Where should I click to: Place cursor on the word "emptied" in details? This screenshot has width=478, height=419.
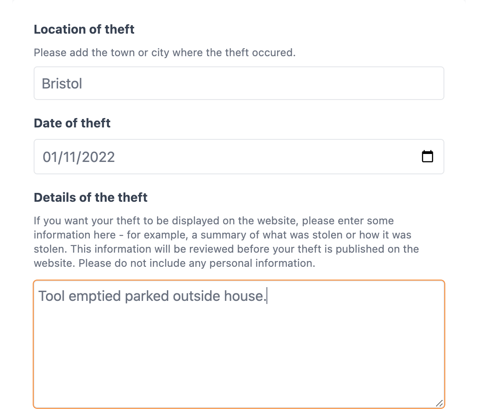click(x=95, y=296)
